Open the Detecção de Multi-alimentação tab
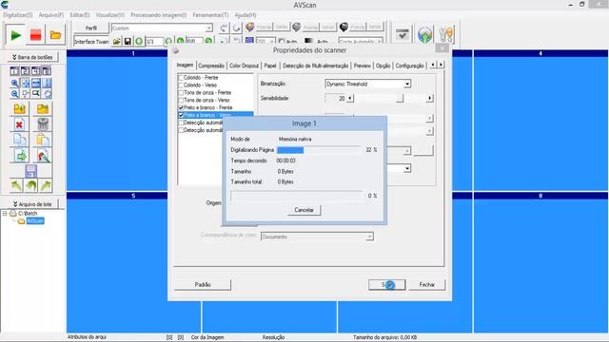The height and width of the screenshot is (342, 609). coord(315,66)
